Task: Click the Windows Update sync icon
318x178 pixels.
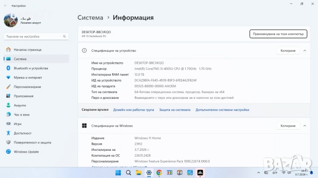Action: [8, 152]
